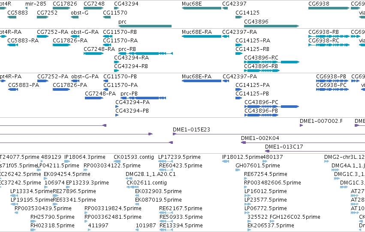Select the RP003482606.5prime EST label
This screenshot has height=232, width=365.
coord(272,183)
